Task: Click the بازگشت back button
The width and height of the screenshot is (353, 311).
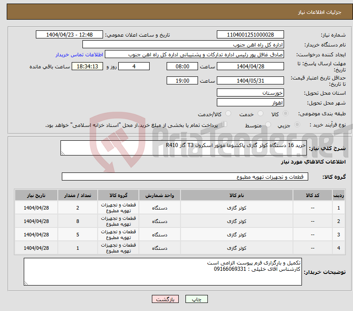Action: click(x=165, y=299)
